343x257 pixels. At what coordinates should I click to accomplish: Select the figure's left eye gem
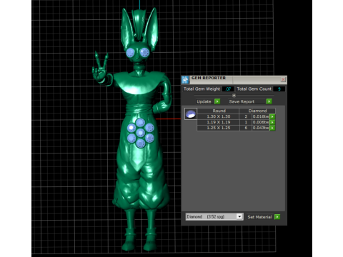[x=131, y=53]
